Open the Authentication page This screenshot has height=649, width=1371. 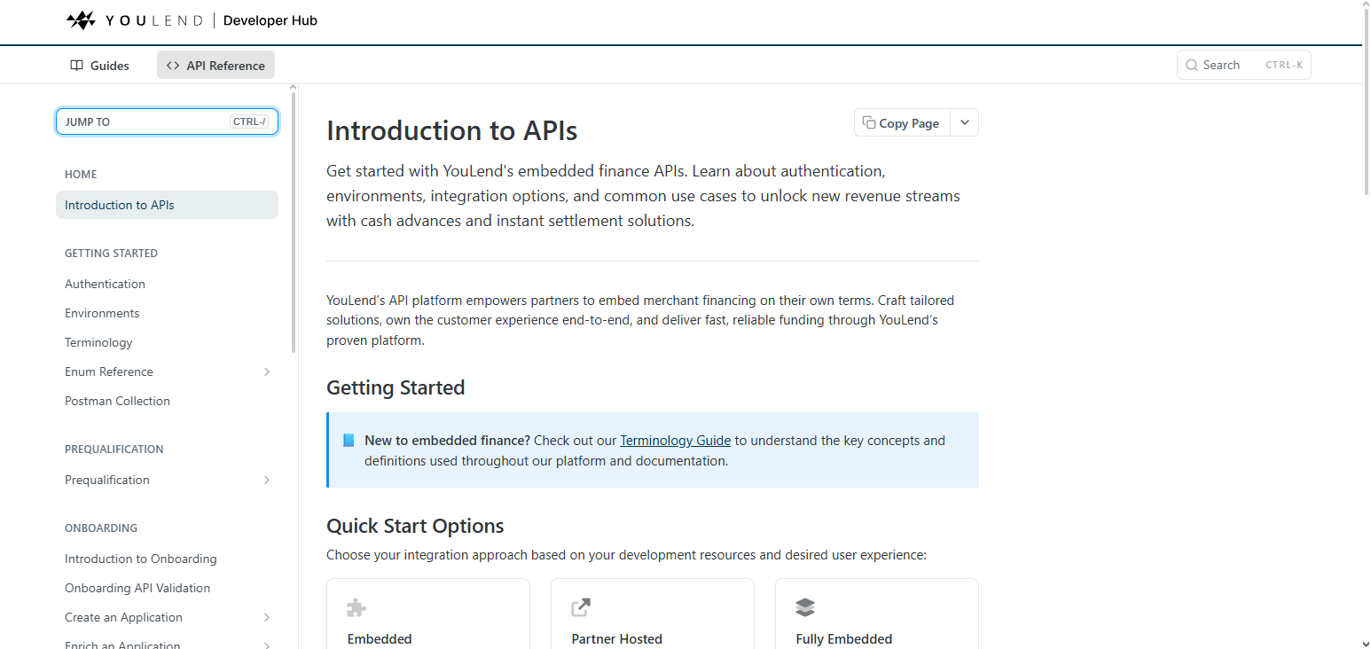[105, 284]
